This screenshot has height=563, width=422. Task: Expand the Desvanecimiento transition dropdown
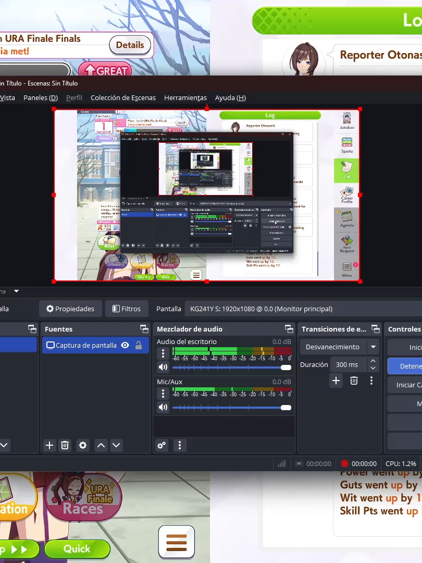coord(373,347)
